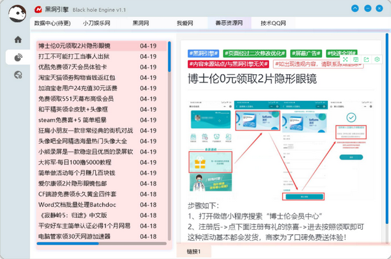Click step 1 text 打开微信小程序搜索
391x259 pixels.
click(255, 216)
